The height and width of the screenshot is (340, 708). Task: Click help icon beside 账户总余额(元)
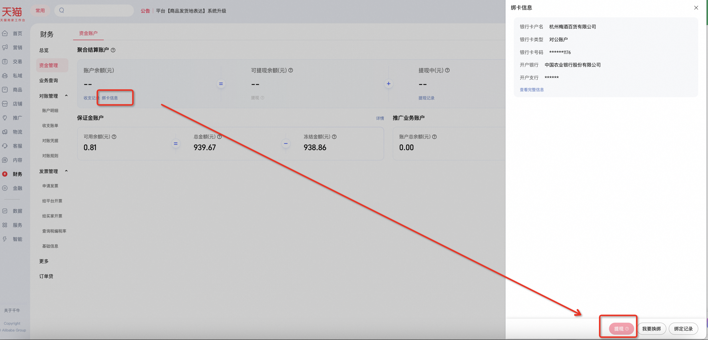(x=434, y=137)
